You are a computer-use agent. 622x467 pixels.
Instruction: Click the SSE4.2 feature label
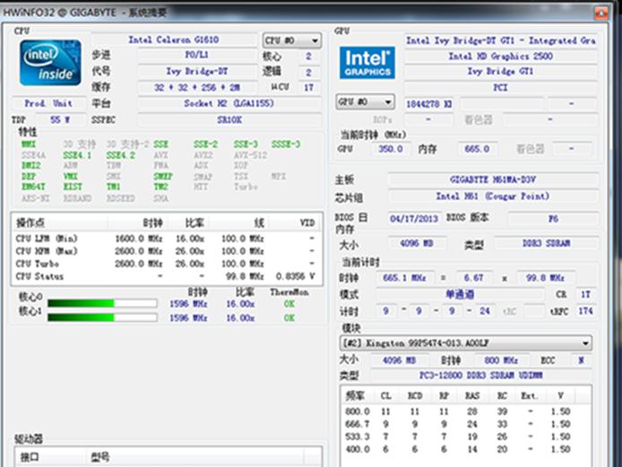121,155
